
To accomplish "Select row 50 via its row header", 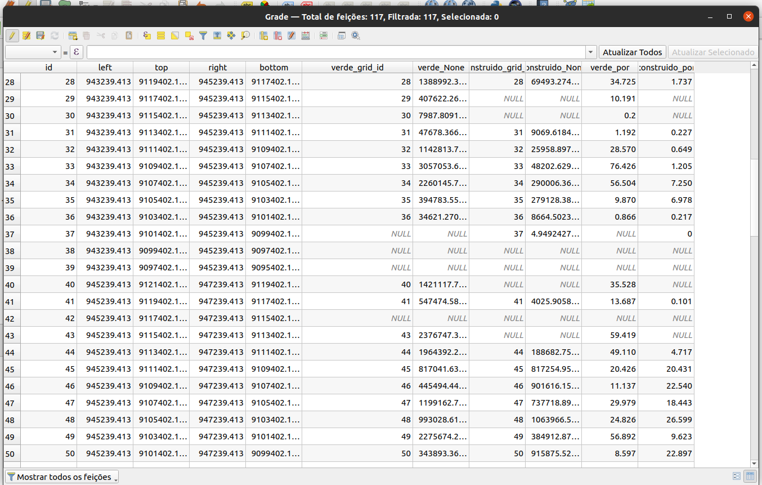I will (x=12, y=453).
